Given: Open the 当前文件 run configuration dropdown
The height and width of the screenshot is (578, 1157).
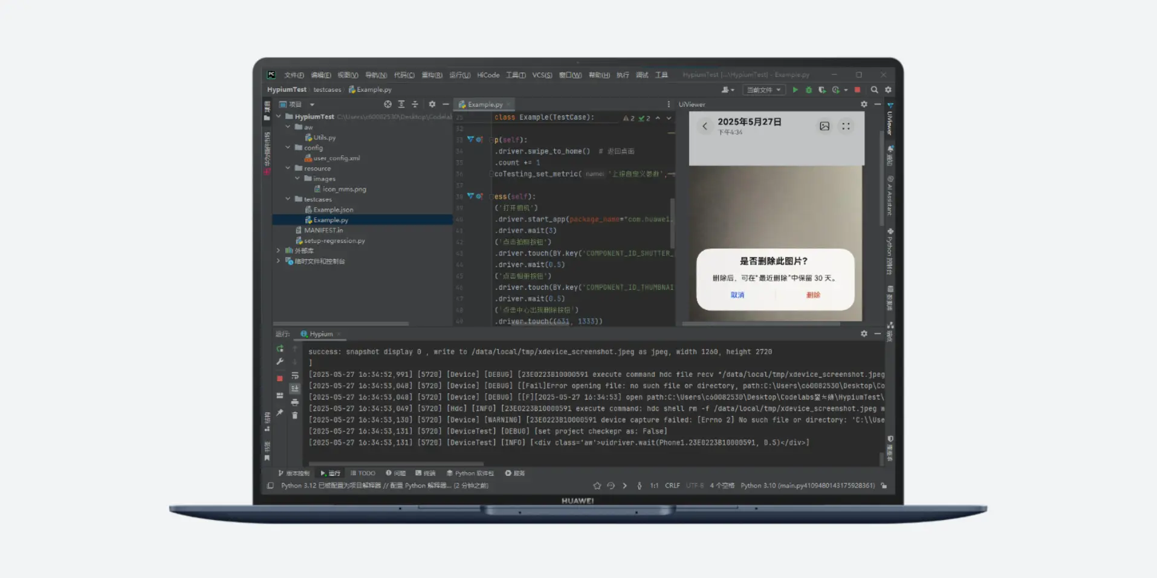Looking at the screenshot, I should (x=764, y=90).
